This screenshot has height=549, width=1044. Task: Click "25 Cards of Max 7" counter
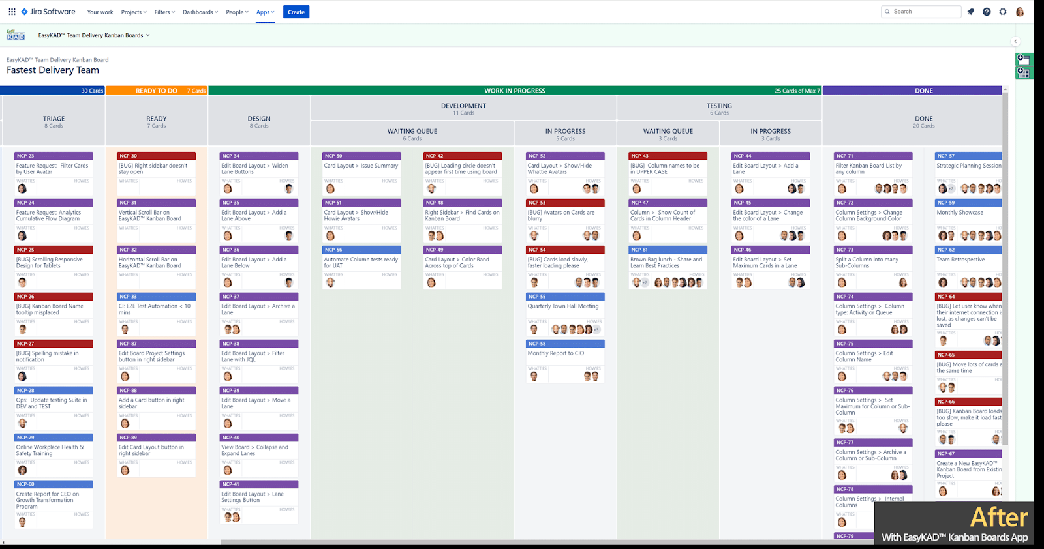797,91
